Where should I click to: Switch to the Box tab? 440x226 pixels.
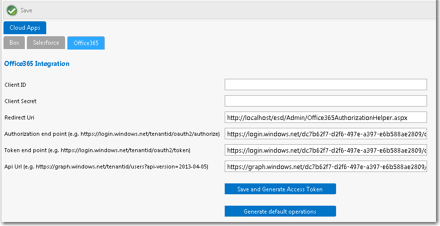tap(14, 43)
